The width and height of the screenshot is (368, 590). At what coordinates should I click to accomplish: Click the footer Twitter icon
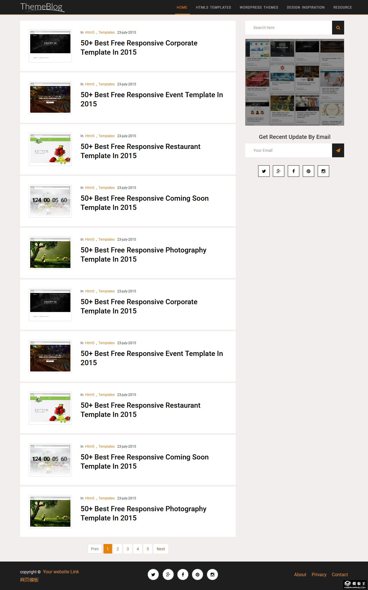pyautogui.click(x=153, y=574)
